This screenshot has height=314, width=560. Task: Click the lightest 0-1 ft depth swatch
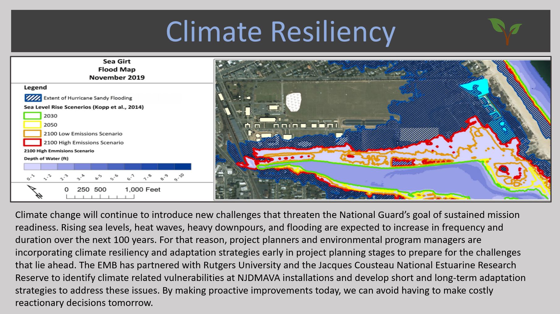(x=32, y=167)
